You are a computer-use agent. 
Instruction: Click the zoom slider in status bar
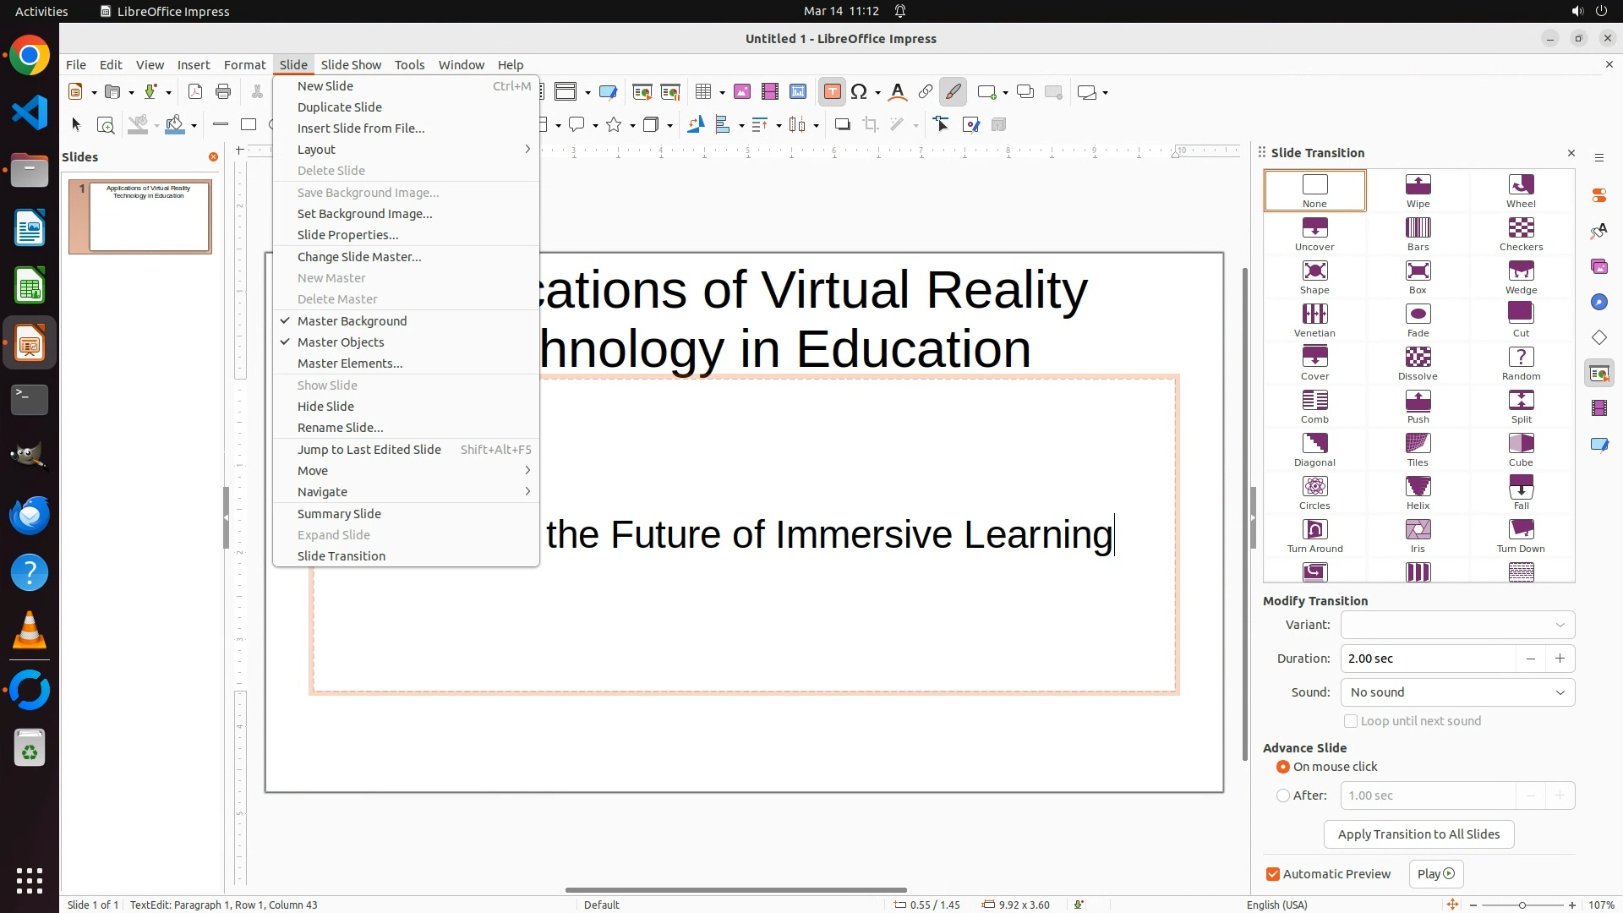pos(1522,905)
